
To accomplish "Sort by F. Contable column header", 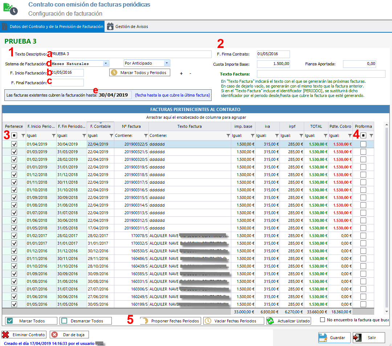I will click(x=101, y=126).
